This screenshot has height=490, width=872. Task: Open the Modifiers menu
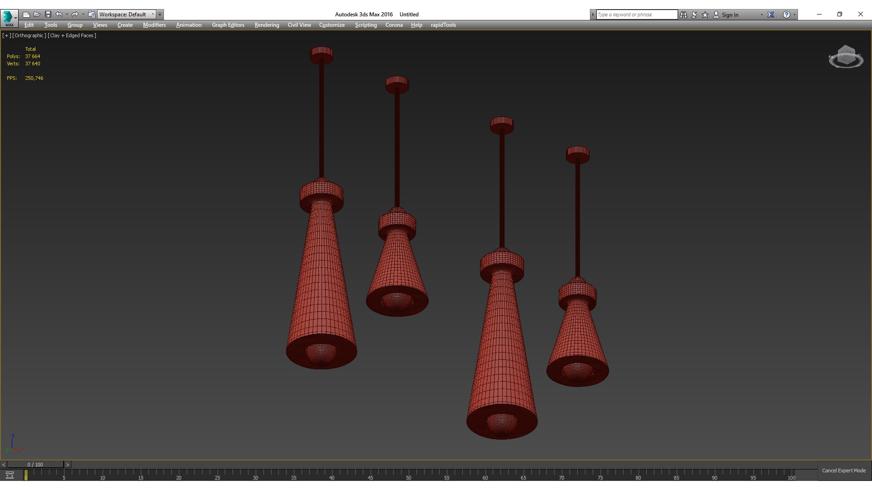pos(154,25)
